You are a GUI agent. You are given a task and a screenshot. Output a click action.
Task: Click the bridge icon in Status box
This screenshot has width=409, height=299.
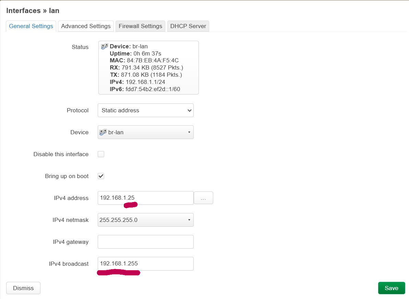coord(104,46)
